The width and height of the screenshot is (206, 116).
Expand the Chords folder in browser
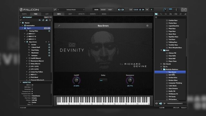(161, 64)
